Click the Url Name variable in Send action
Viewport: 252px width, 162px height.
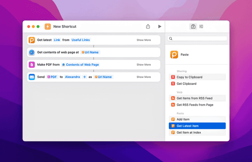coord(103,77)
